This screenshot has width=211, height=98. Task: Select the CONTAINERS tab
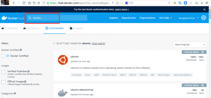click(54, 28)
